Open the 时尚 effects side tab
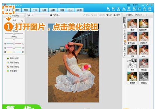This screenshot has width=156, height=109. click(x=125, y=43)
